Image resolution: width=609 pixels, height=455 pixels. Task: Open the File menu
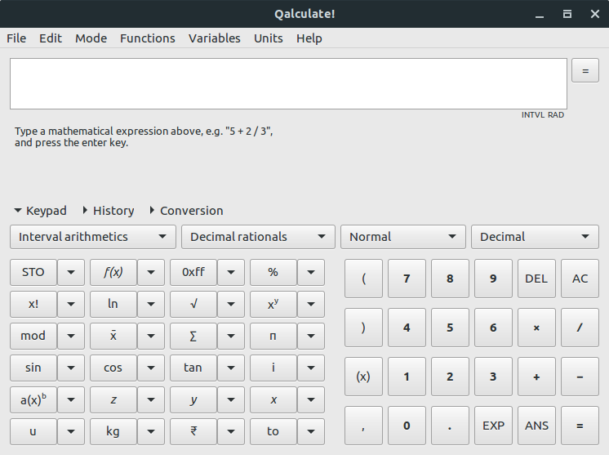[x=16, y=38]
